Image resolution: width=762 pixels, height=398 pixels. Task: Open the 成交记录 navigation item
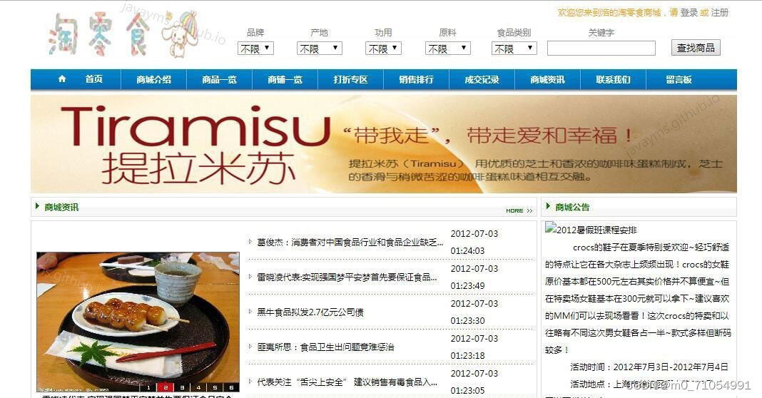click(482, 79)
